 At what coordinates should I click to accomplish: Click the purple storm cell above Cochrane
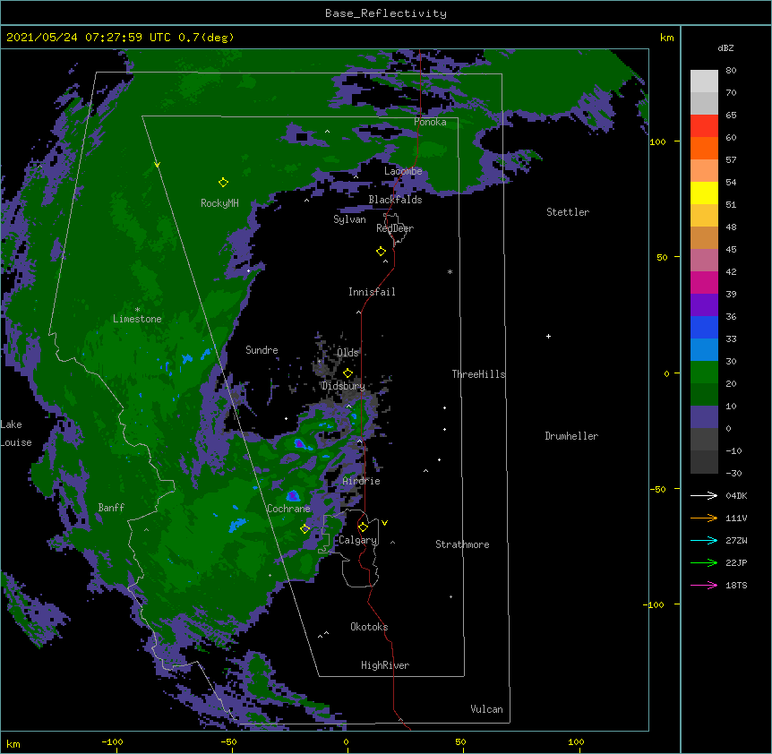pos(293,495)
